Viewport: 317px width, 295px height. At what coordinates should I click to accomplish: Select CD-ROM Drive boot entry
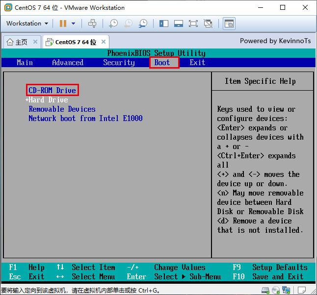(x=53, y=90)
